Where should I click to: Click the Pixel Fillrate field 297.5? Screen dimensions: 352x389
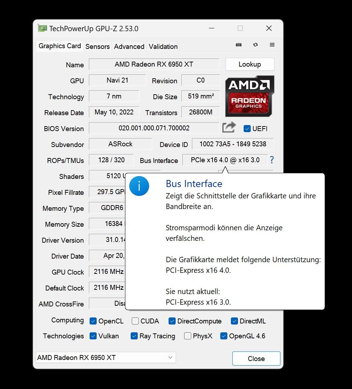coord(107,192)
